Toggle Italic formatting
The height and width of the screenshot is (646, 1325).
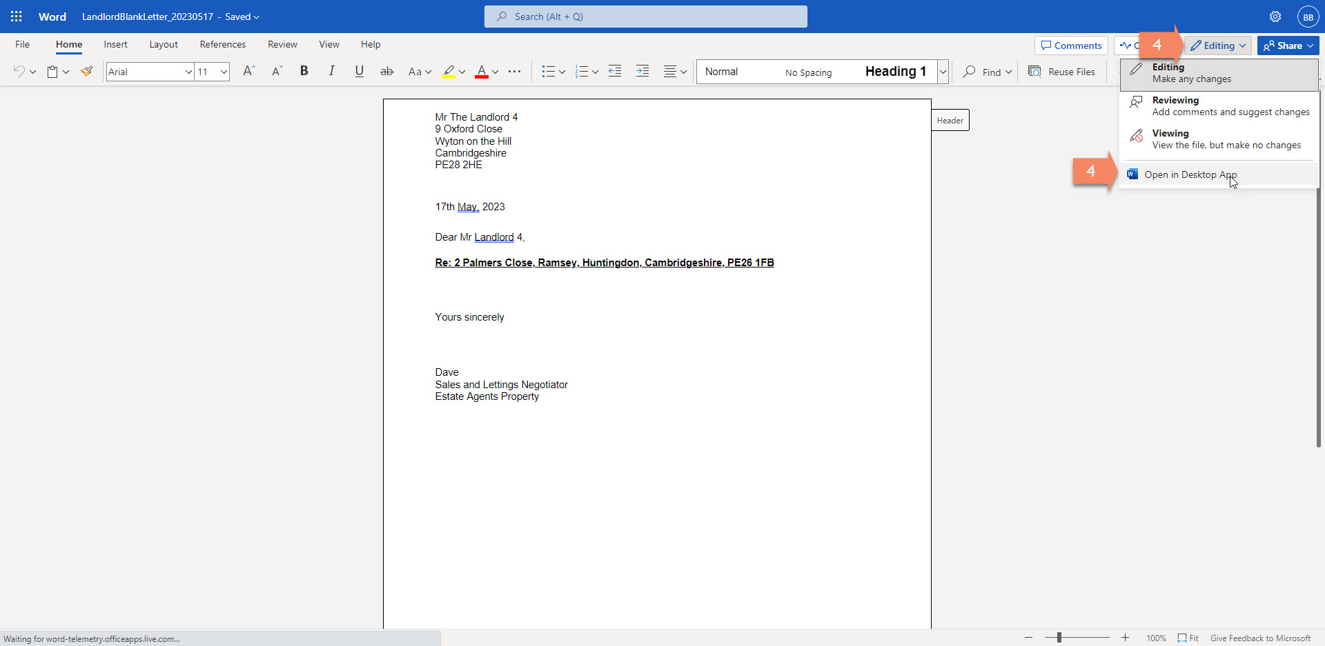pos(331,71)
